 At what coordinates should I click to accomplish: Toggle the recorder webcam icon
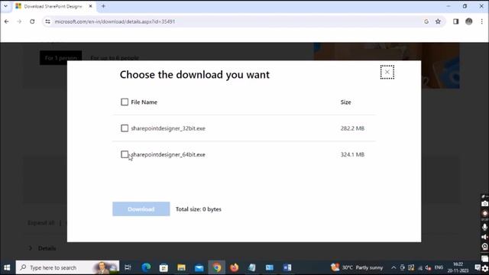484,246
